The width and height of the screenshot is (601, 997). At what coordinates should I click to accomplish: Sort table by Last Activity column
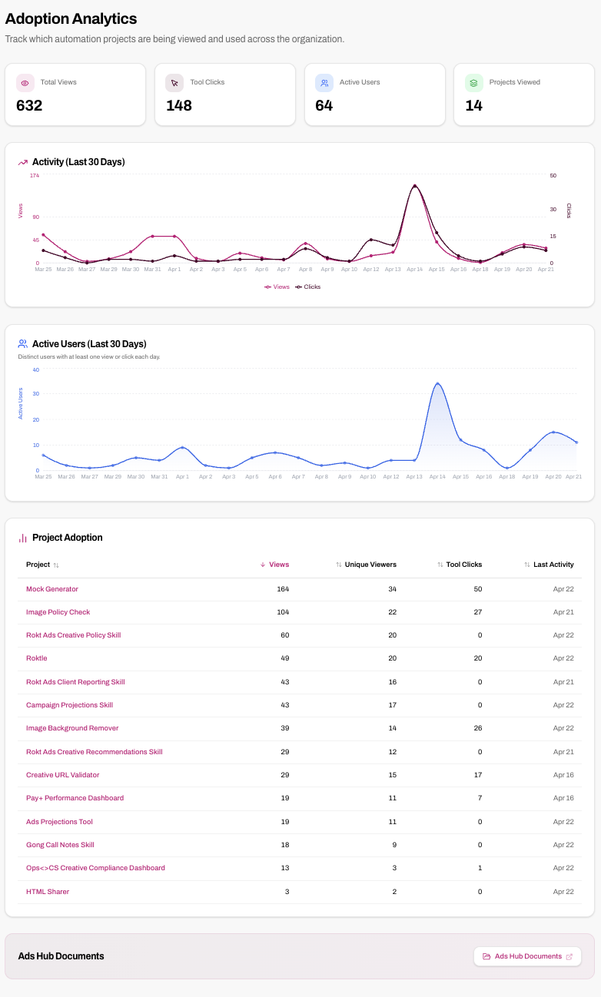coord(549,565)
